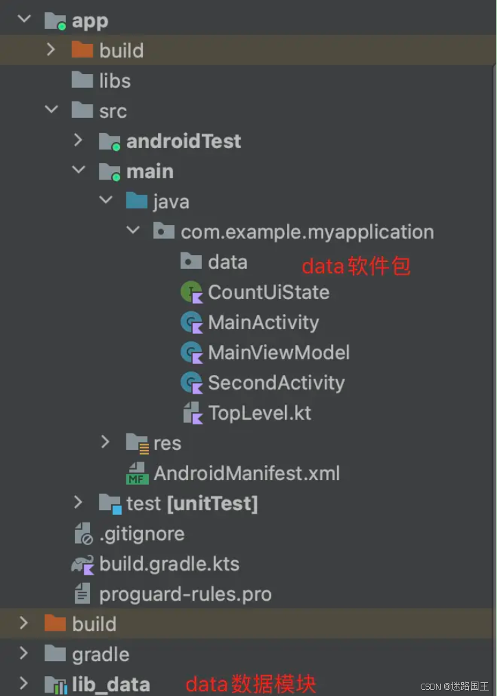
Task: Click the data package folder icon
Action: [x=191, y=261]
